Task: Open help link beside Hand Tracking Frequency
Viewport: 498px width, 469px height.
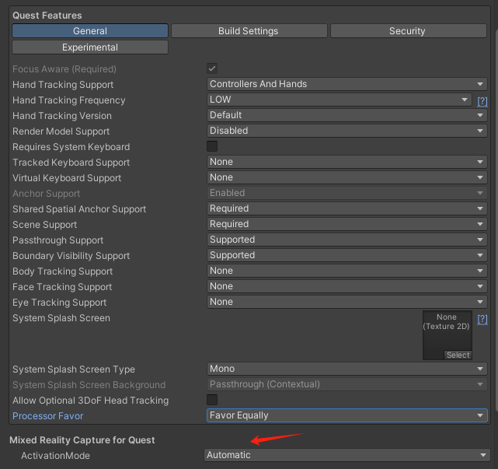Action: pos(482,101)
